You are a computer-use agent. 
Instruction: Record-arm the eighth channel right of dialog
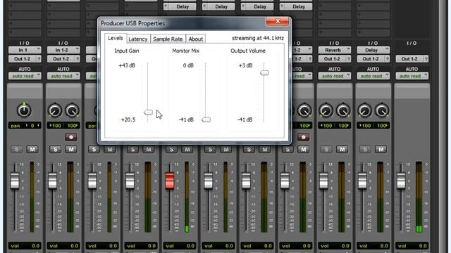[303, 137]
